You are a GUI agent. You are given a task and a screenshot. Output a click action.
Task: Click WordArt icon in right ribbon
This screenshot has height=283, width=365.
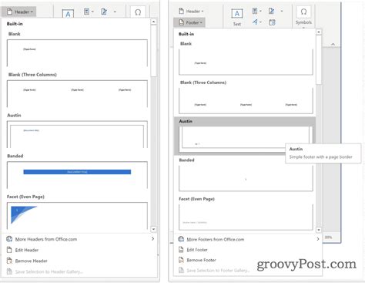pyautogui.click(x=255, y=22)
